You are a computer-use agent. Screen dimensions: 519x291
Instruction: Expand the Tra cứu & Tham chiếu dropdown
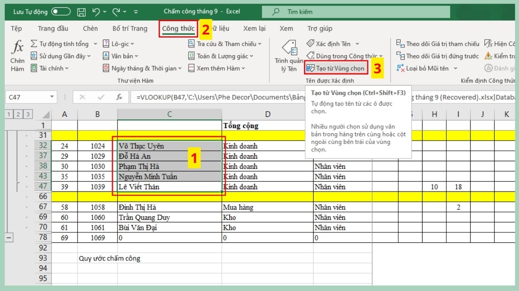click(x=225, y=44)
